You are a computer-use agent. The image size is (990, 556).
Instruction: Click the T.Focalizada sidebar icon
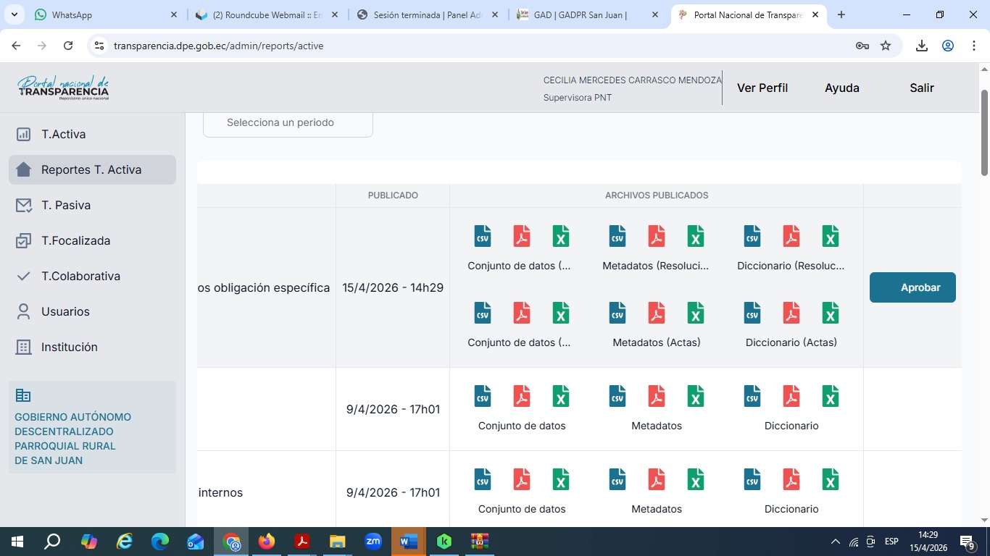(24, 241)
